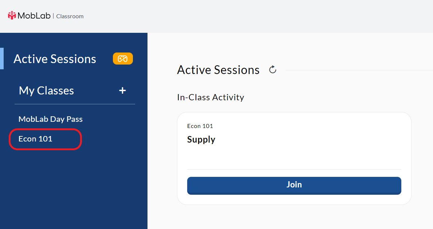Join the Supply session
The width and height of the screenshot is (433, 229).
pyautogui.click(x=294, y=186)
